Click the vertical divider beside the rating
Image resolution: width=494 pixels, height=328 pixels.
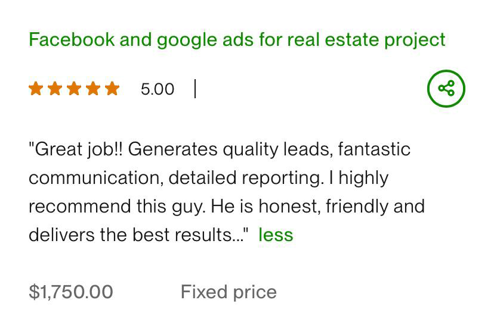pyautogui.click(x=195, y=89)
